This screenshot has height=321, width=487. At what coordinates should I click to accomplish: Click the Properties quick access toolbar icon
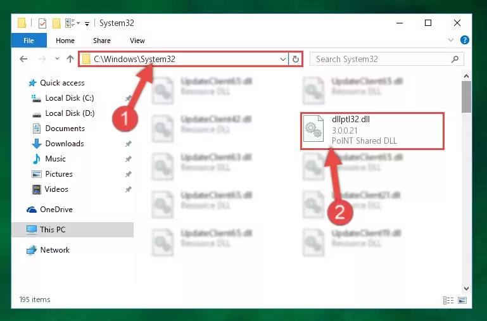[x=42, y=23]
